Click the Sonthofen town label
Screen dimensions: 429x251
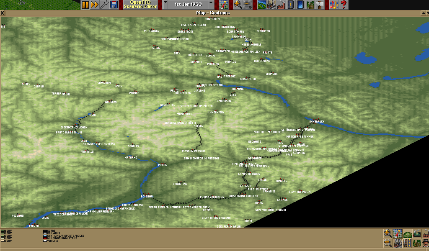click(212, 19)
